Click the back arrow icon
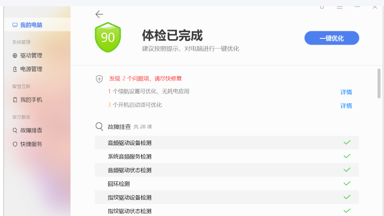The image size is (384, 216). point(99,14)
